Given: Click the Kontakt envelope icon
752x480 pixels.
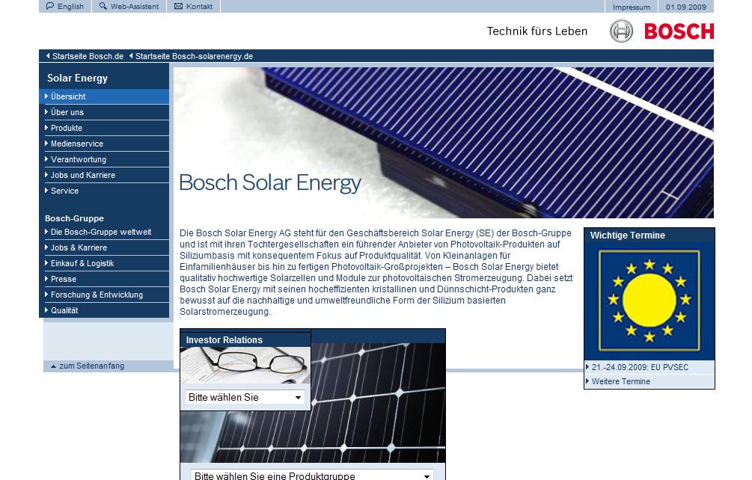Looking at the screenshot, I should (178, 6).
